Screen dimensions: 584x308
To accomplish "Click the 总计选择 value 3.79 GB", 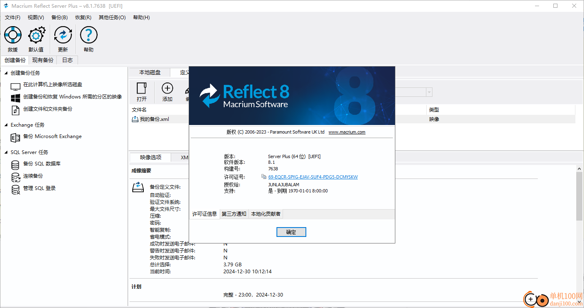I will (x=232, y=265).
